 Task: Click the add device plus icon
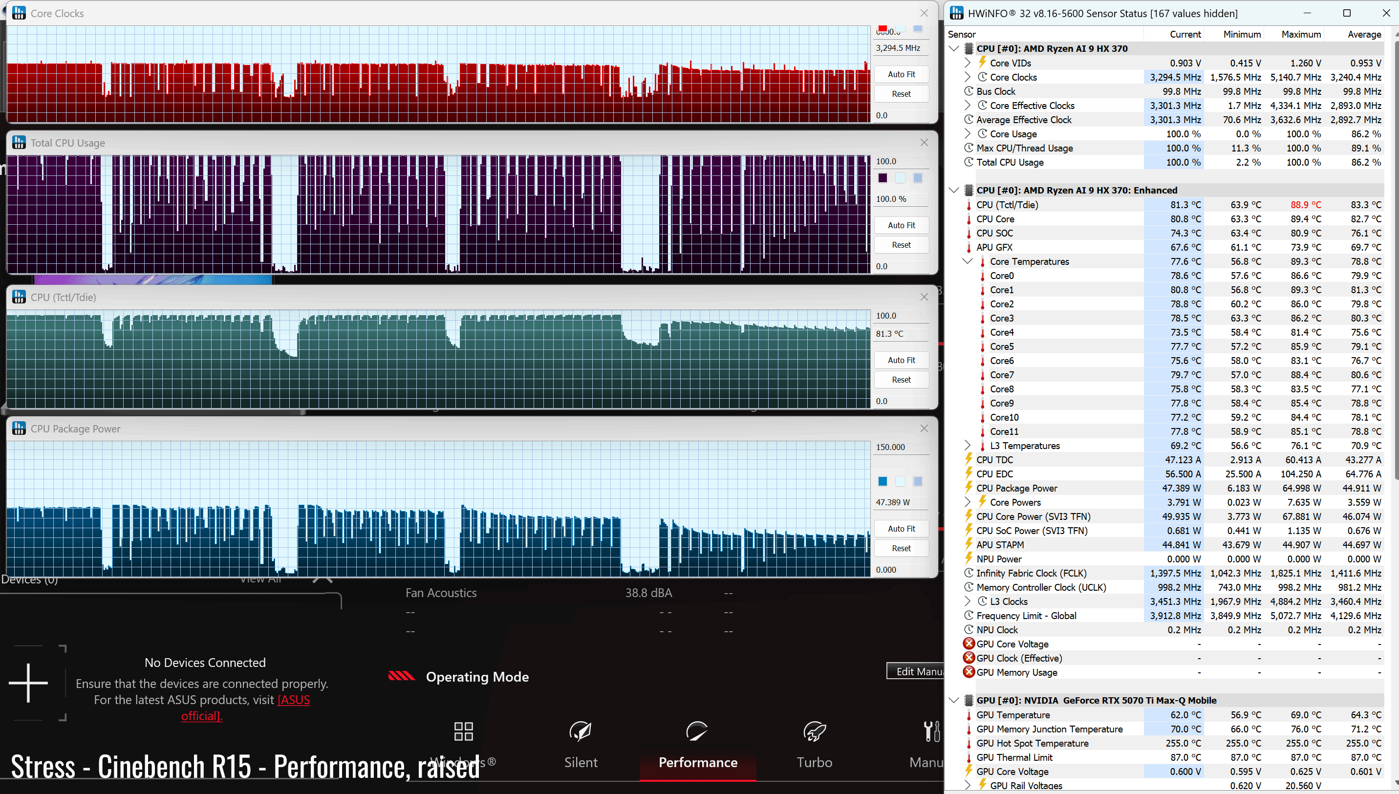click(28, 683)
